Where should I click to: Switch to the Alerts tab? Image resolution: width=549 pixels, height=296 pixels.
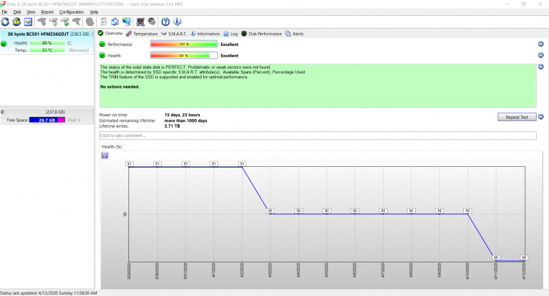[294, 33]
